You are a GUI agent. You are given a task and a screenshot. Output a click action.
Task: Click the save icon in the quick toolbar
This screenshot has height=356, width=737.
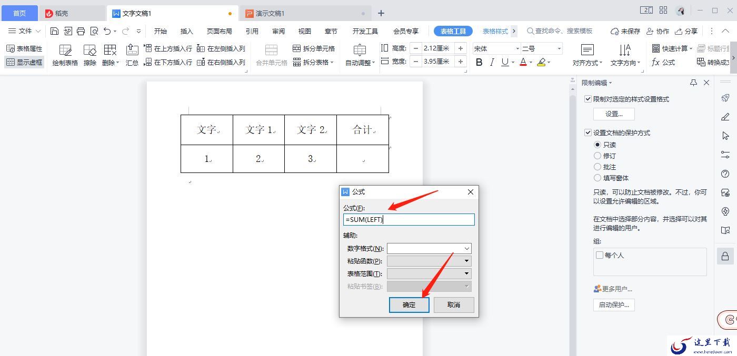pos(54,31)
